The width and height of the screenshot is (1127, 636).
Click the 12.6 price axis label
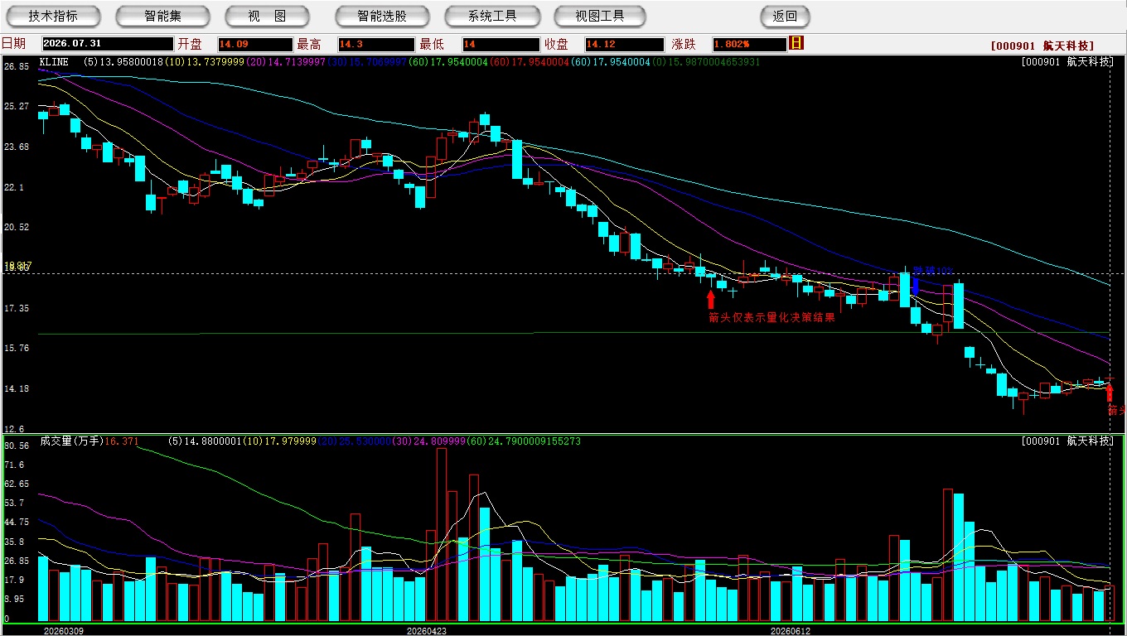(x=14, y=429)
